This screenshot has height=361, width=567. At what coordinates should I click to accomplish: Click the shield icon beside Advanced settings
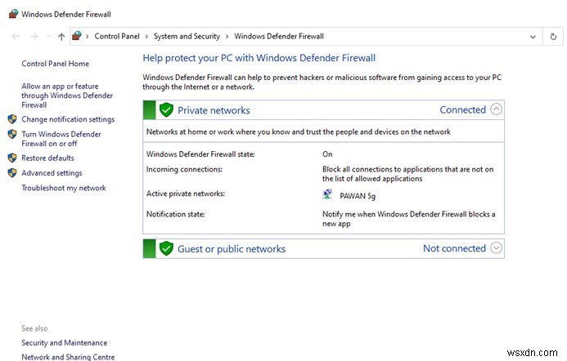tap(12, 173)
